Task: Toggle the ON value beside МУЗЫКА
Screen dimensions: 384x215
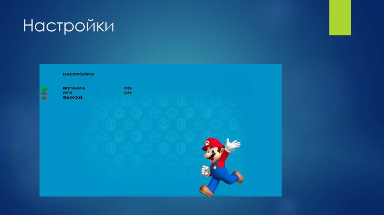Action: pos(128,88)
